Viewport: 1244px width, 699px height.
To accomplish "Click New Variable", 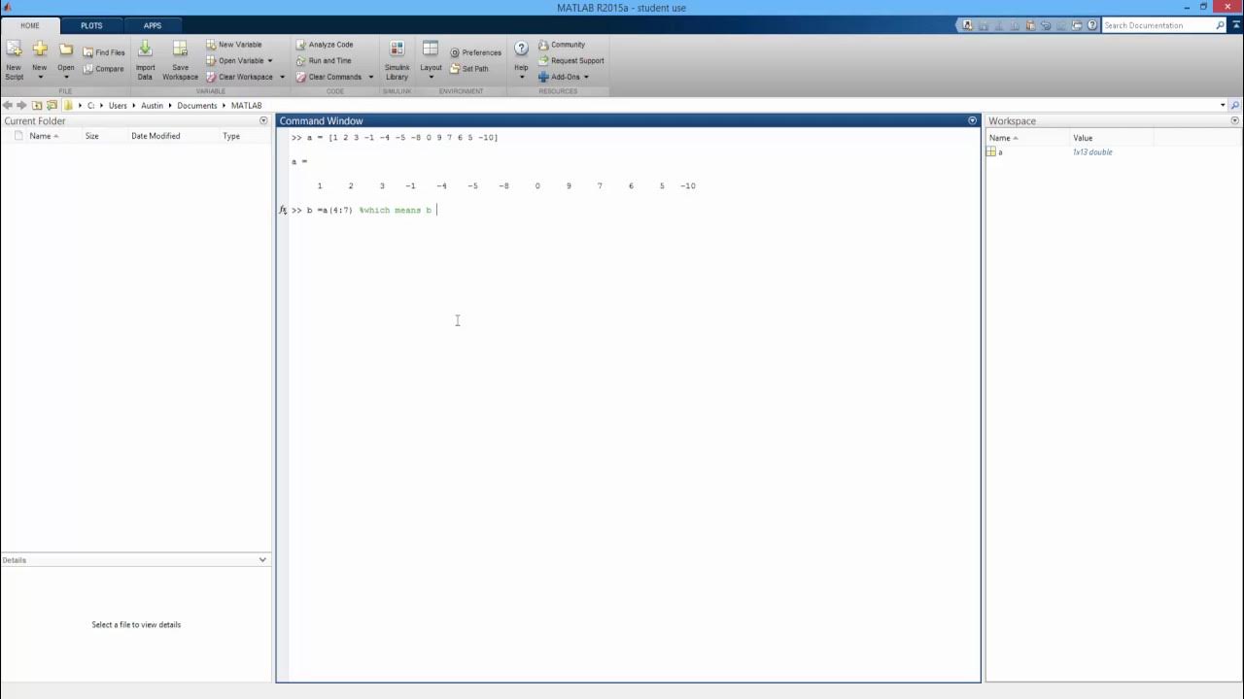I will pyautogui.click(x=234, y=45).
